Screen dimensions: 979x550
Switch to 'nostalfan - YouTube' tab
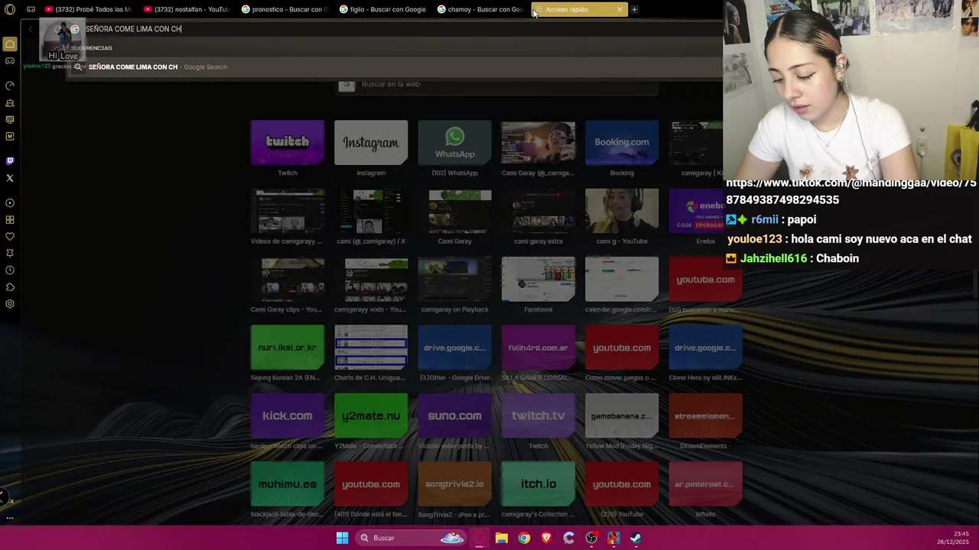click(x=186, y=9)
